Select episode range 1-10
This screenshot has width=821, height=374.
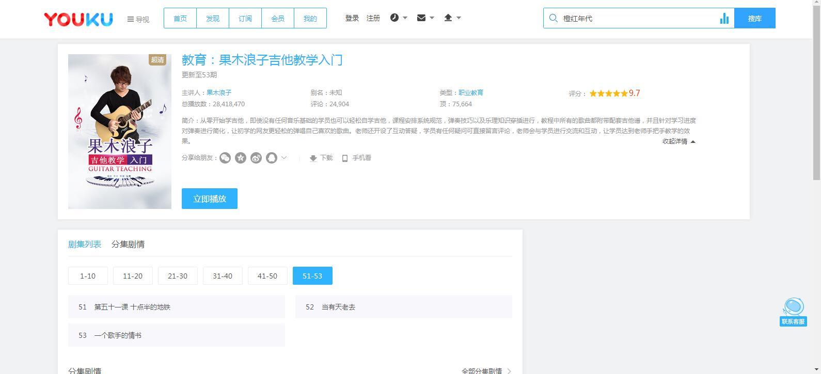click(x=88, y=276)
